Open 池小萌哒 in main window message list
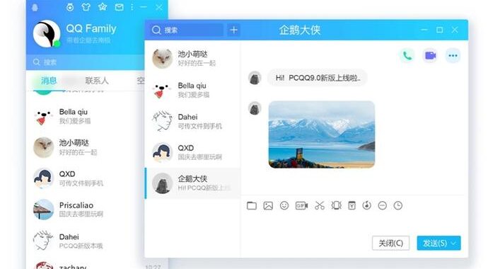The width and height of the screenshot is (488, 269). 86,147
